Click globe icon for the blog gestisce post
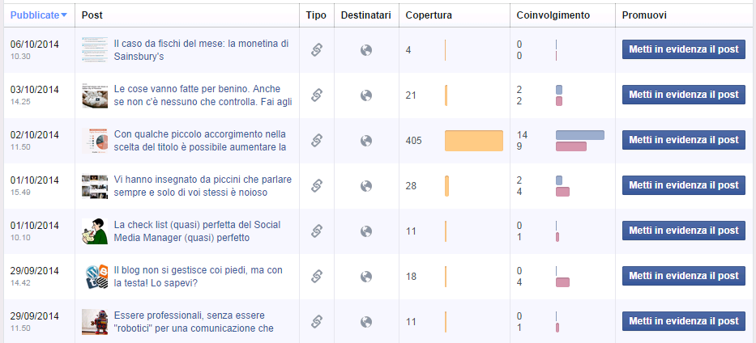Screen dimensions: 756x343 (365, 277)
